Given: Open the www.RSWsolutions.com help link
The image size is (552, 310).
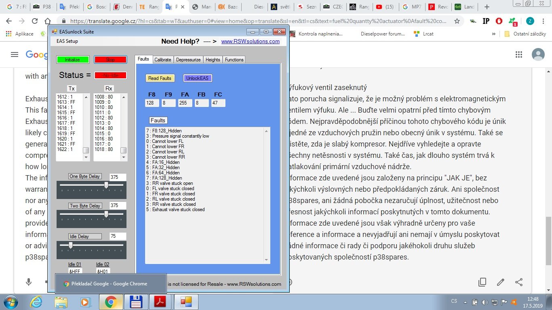Looking at the screenshot, I should [x=250, y=41].
